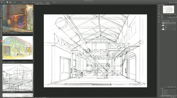
Task: Toggle lock position in Layers panel
Action: pyautogui.click(x=166, y=21)
